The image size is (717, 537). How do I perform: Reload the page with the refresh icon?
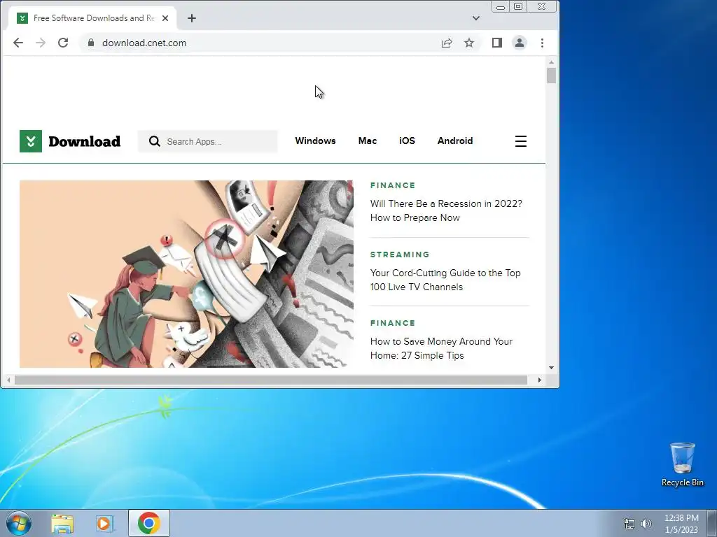pyautogui.click(x=63, y=43)
